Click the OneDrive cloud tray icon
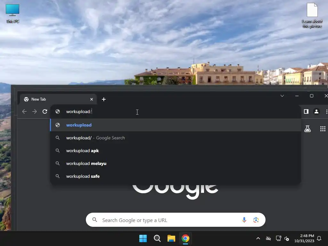The height and width of the screenshot is (246, 328). (x=268, y=238)
